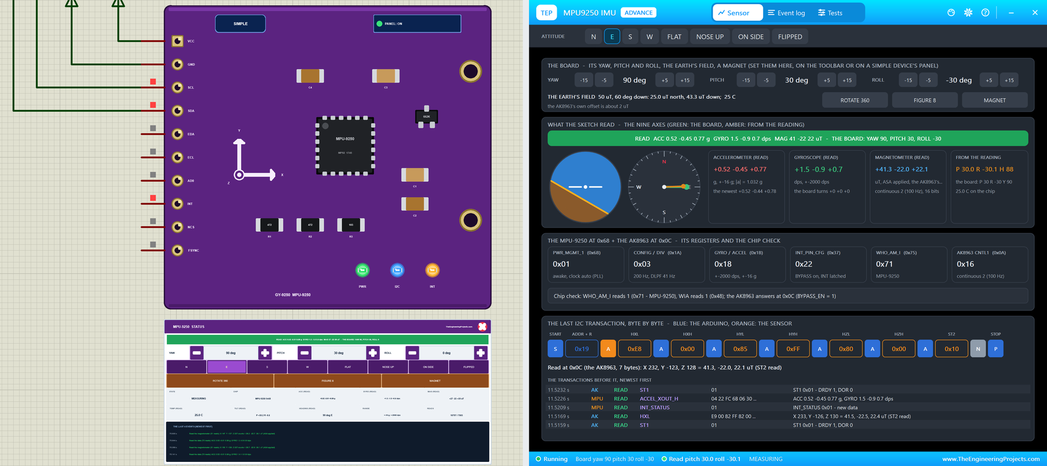The width and height of the screenshot is (1047, 466).
Task: Click capacitor C4 on the board
Action: [x=310, y=76]
